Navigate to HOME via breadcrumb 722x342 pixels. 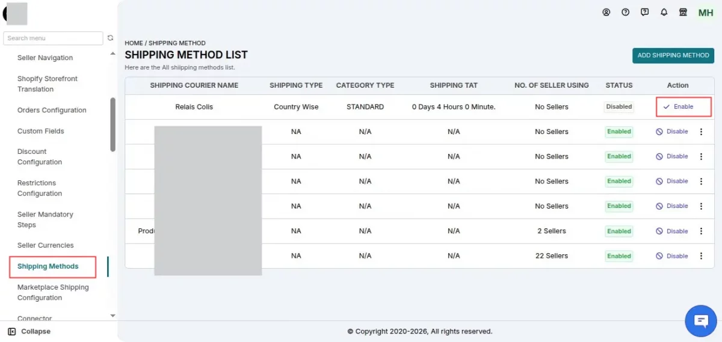pos(134,43)
